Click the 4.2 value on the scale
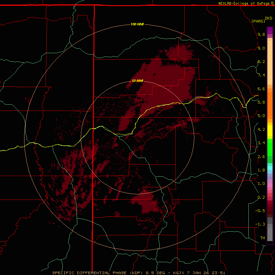This screenshot has width=275, height=275. (261, 130)
